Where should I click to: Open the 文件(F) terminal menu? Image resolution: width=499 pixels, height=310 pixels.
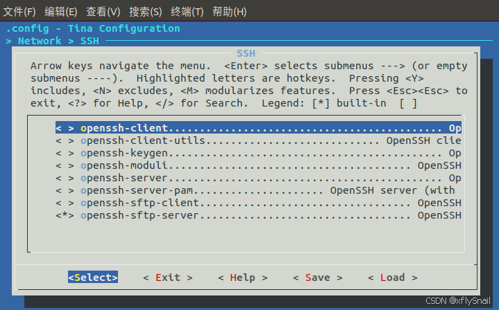tap(19, 12)
